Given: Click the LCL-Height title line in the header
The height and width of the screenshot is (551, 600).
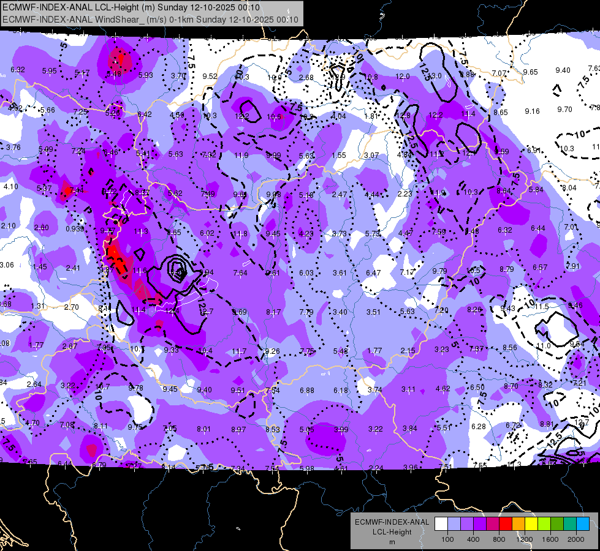Looking at the screenshot, I should [x=131, y=7].
